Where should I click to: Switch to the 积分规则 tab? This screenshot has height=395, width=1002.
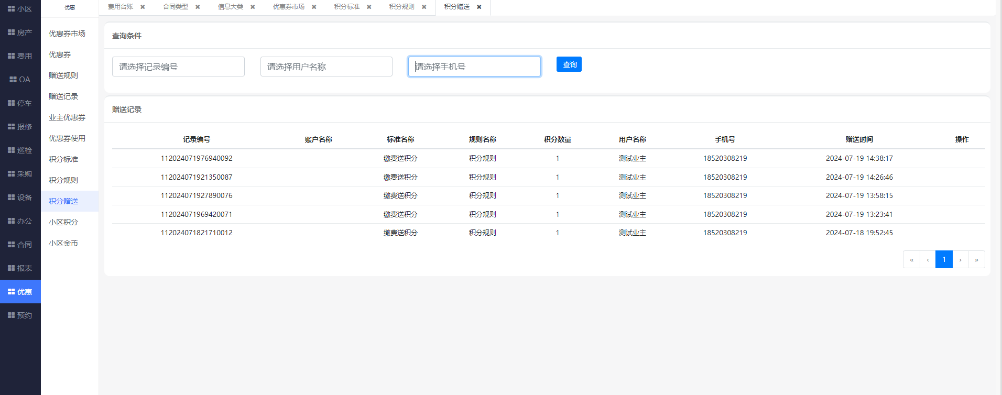pos(402,7)
